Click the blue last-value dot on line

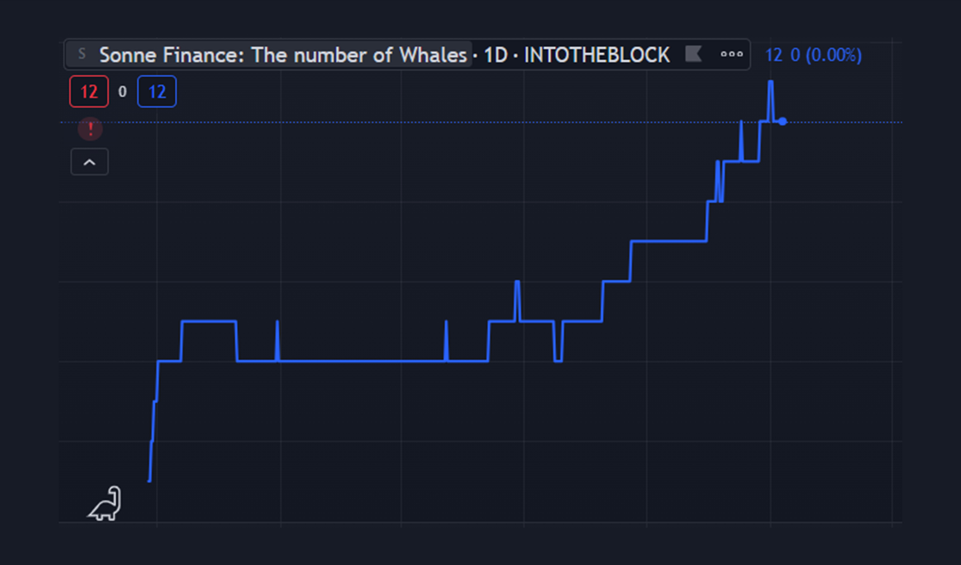tap(782, 122)
